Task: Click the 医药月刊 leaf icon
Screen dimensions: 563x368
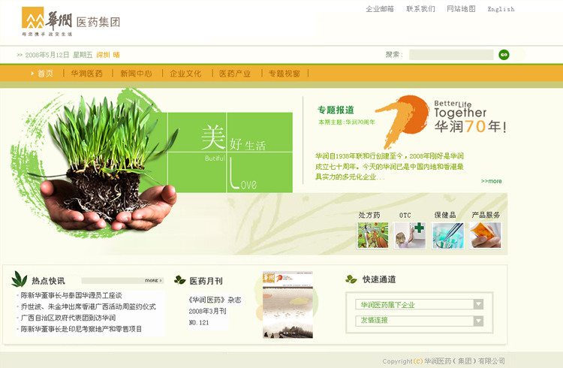Action: pos(179,279)
